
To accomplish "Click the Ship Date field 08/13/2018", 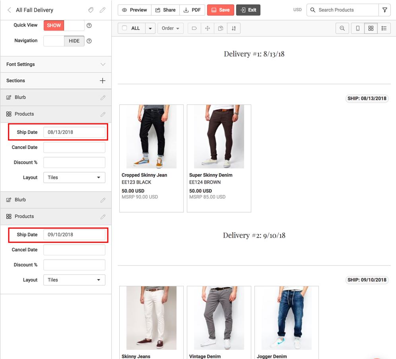I will click(x=74, y=132).
